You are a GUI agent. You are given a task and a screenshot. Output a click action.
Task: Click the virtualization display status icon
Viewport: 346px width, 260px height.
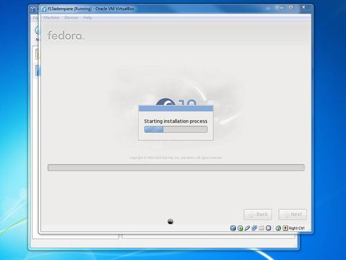[268, 228]
